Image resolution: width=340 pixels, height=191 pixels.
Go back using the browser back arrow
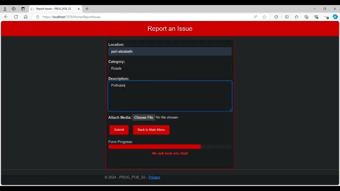click(6, 17)
